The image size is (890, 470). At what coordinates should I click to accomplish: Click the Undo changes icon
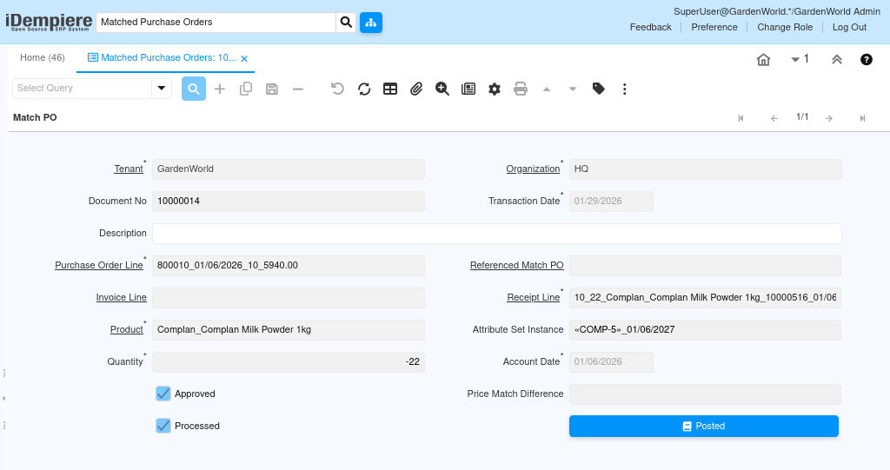tap(338, 89)
